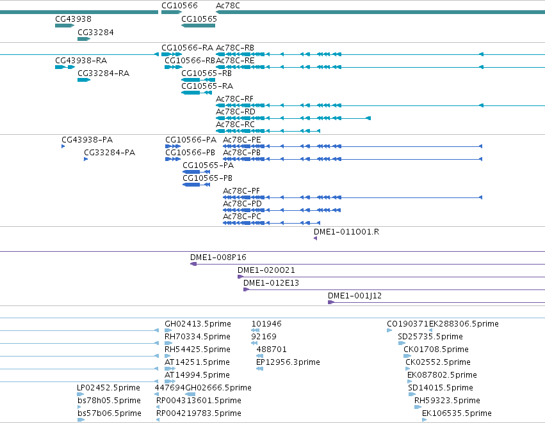Select protein label CG10565-PB
This screenshot has width=545, height=423.
(x=207, y=178)
